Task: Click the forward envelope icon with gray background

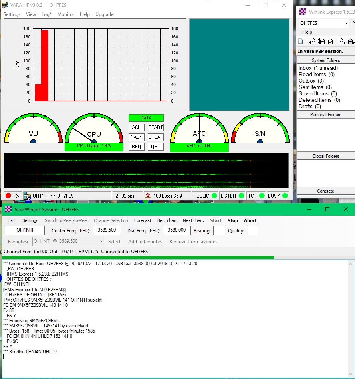Action: tap(351, 41)
